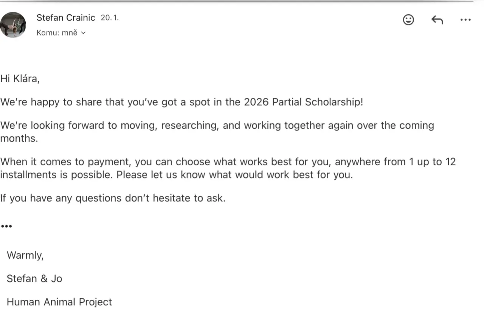Click the payment installments paragraph
Image resolution: width=484 pixels, height=319 pixels.
228,168
